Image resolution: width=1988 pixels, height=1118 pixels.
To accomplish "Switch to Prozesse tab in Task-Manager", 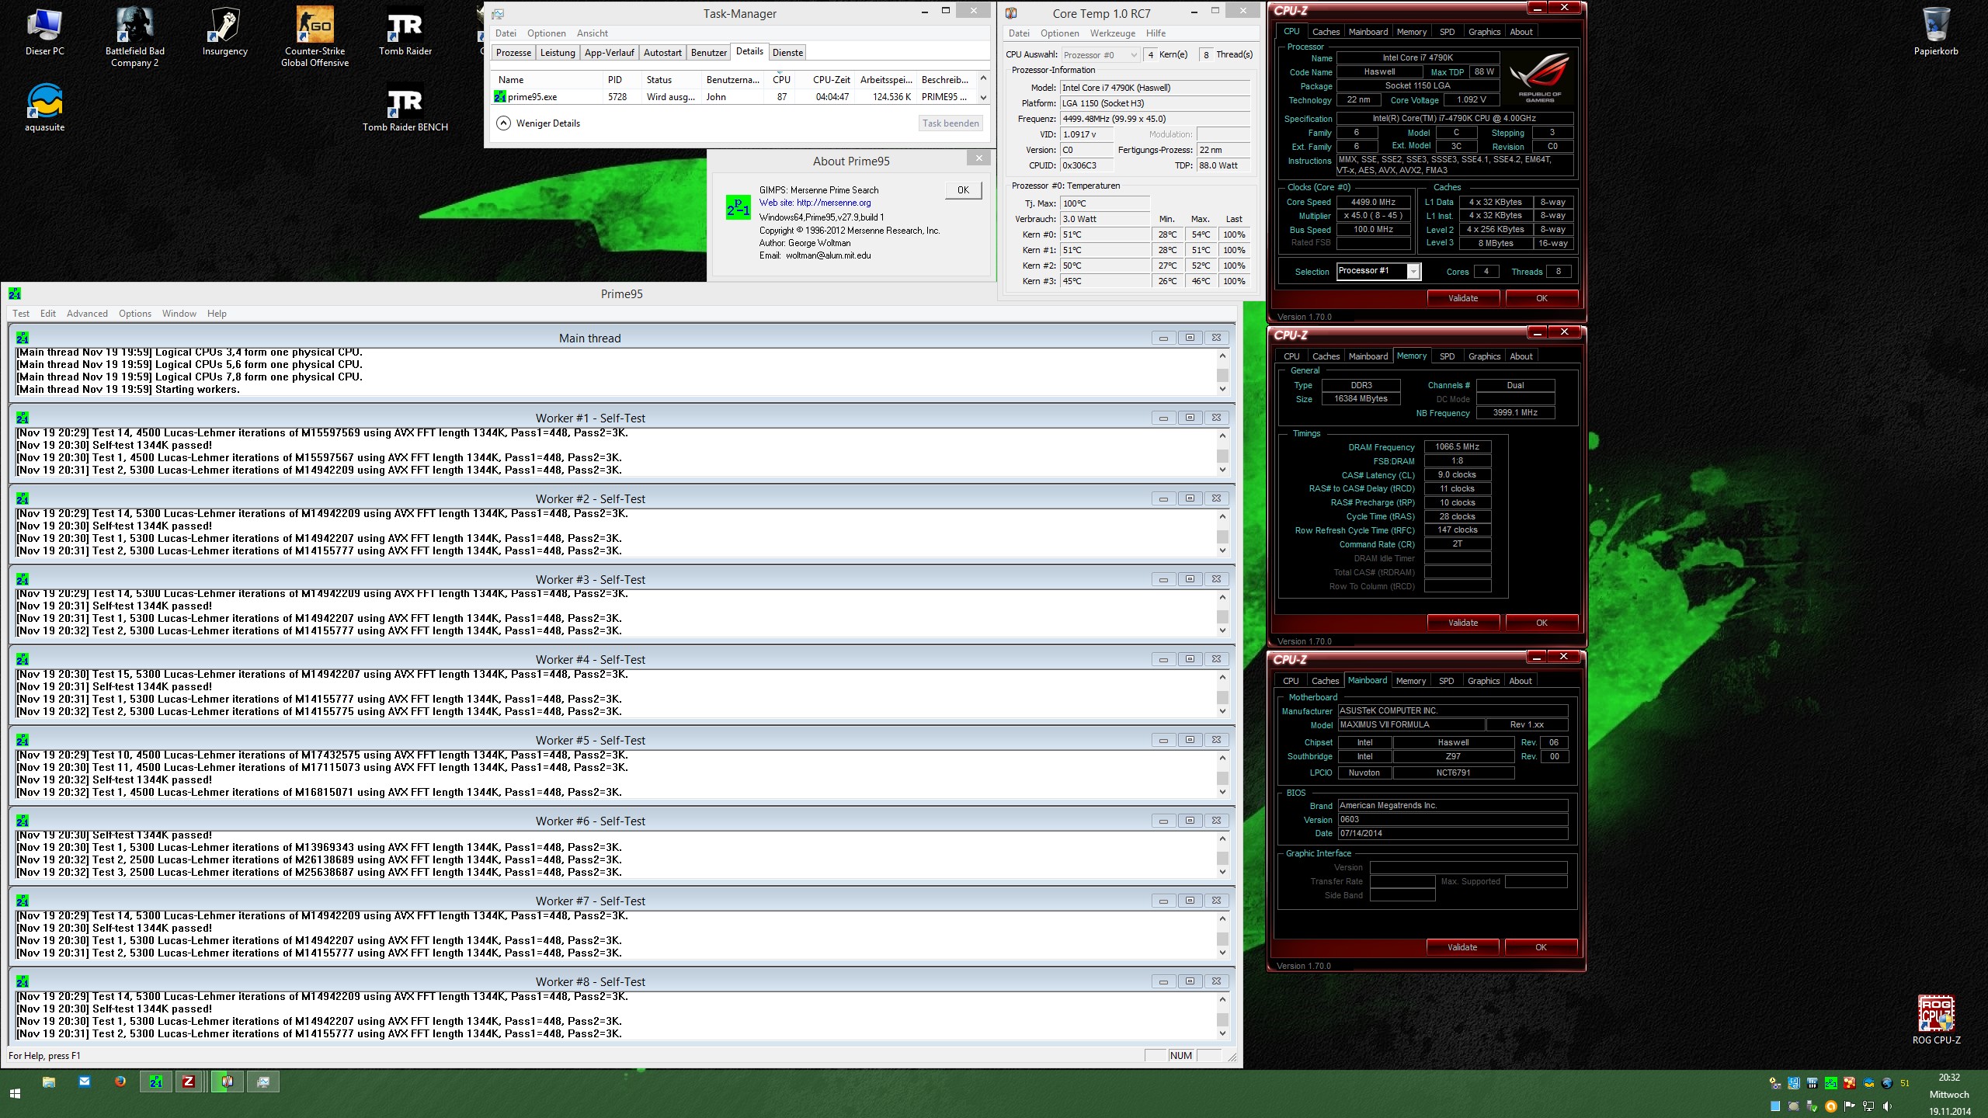I will tap(513, 53).
